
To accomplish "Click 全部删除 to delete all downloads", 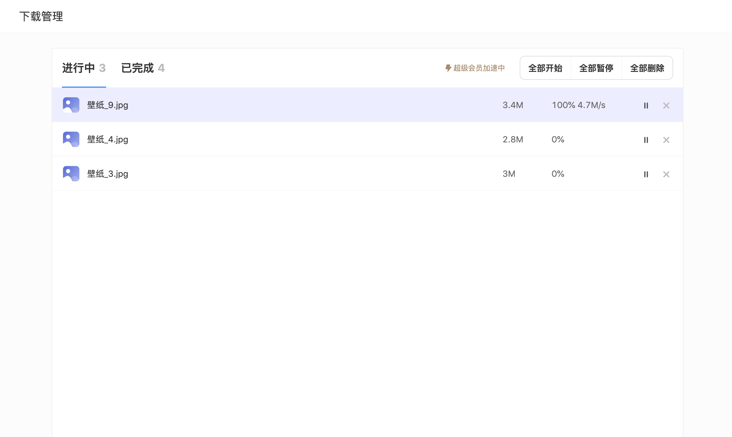I will tap(648, 68).
